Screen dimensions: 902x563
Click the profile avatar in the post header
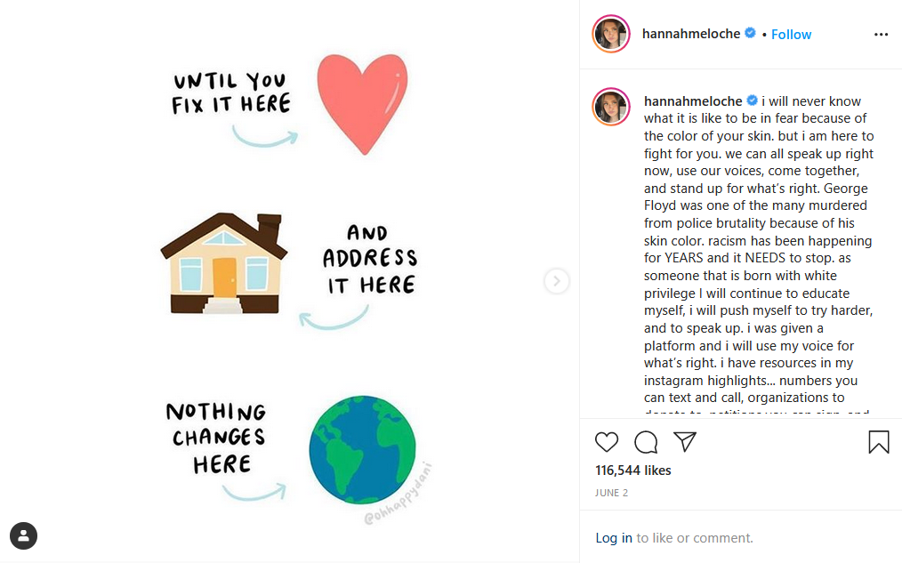tap(611, 34)
